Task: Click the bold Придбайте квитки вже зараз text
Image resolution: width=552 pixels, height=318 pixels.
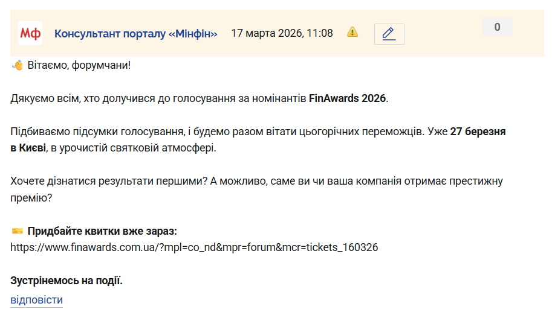Action: [x=102, y=231]
